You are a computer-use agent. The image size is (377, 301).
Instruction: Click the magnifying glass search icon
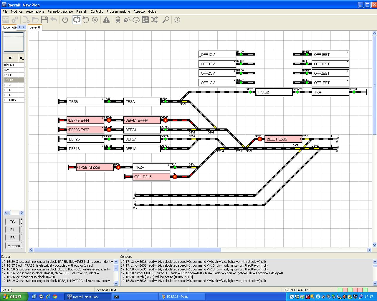point(166,20)
